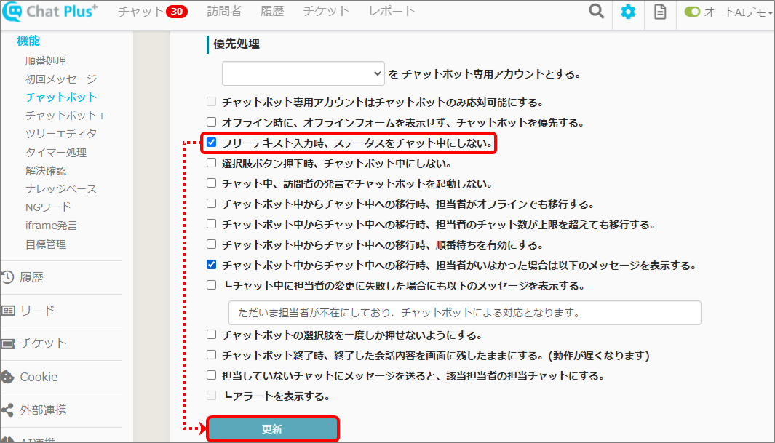Screen dimensions: 775x443
Task: Switch to the レポート tab
Action: (x=392, y=12)
